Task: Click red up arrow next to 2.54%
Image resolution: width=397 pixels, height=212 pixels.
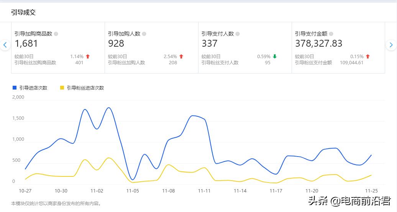Action: (x=181, y=57)
